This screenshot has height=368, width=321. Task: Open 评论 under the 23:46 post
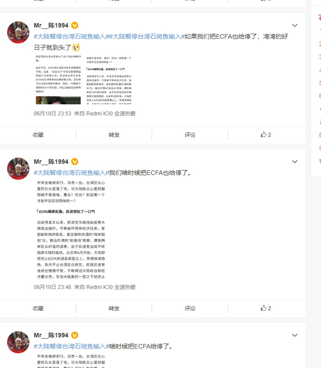[190, 308]
